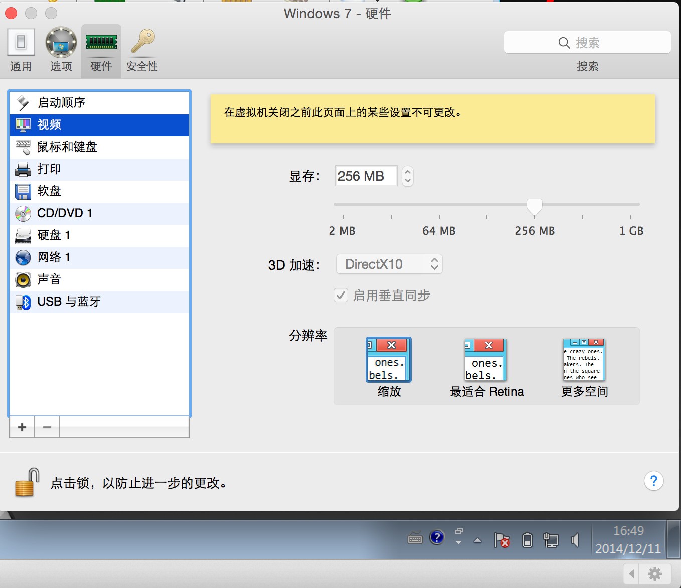Image resolution: width=681 pixels, height=588 pixels.
Task: Click the left arrow beside gear icon
Action: (x=632, y=573)
